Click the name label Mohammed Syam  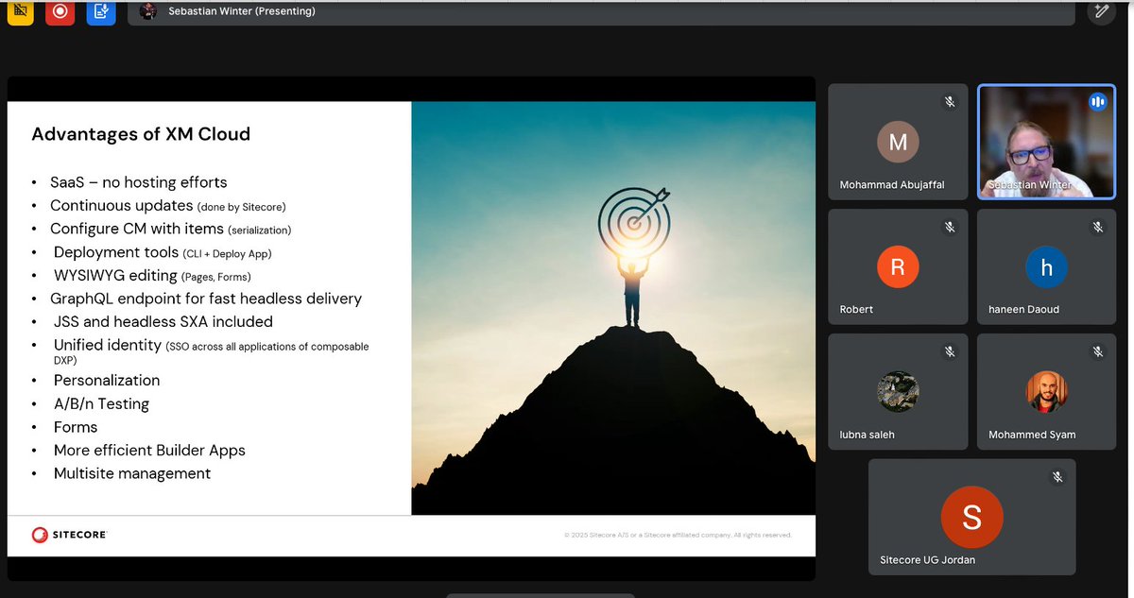pos(1032,435)
